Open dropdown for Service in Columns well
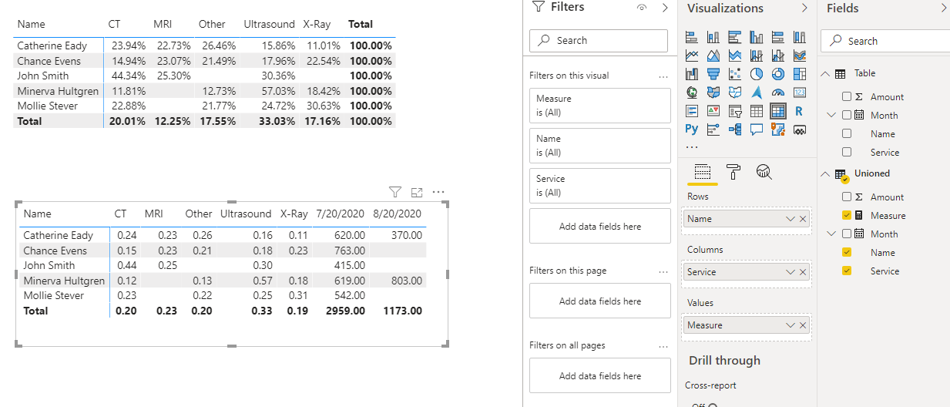 click(790, 272)
